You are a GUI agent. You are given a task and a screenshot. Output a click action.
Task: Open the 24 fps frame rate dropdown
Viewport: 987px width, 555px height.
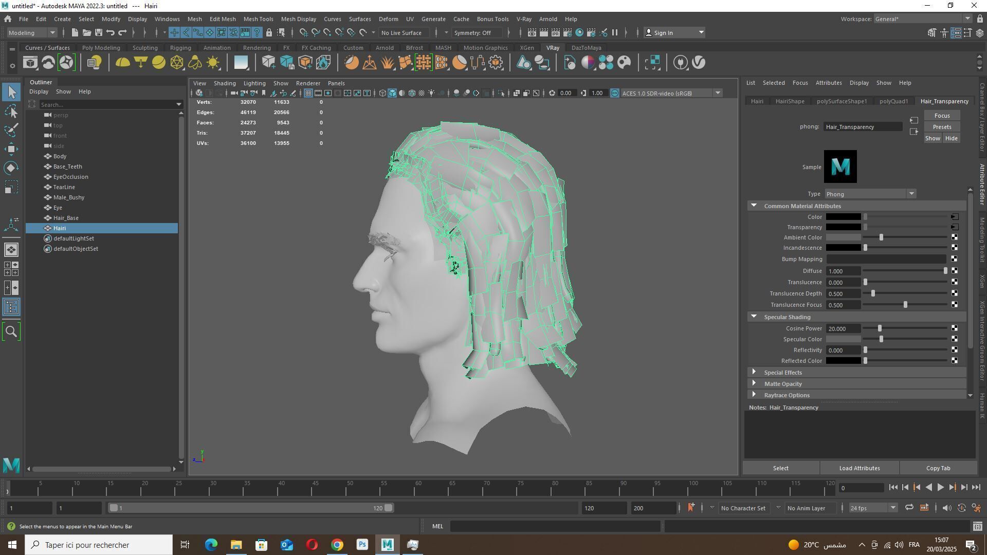873,508
